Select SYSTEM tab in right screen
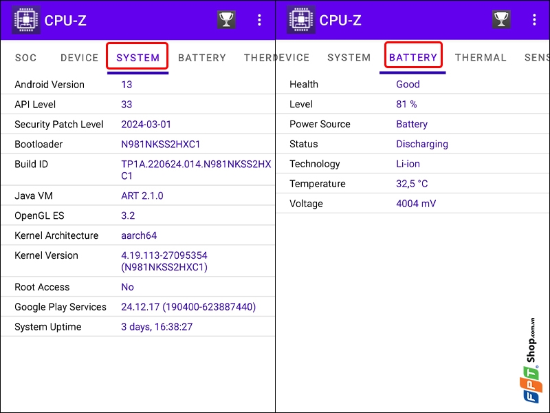Viewport: 550px width, 413px height. click(x=349, y=57)
